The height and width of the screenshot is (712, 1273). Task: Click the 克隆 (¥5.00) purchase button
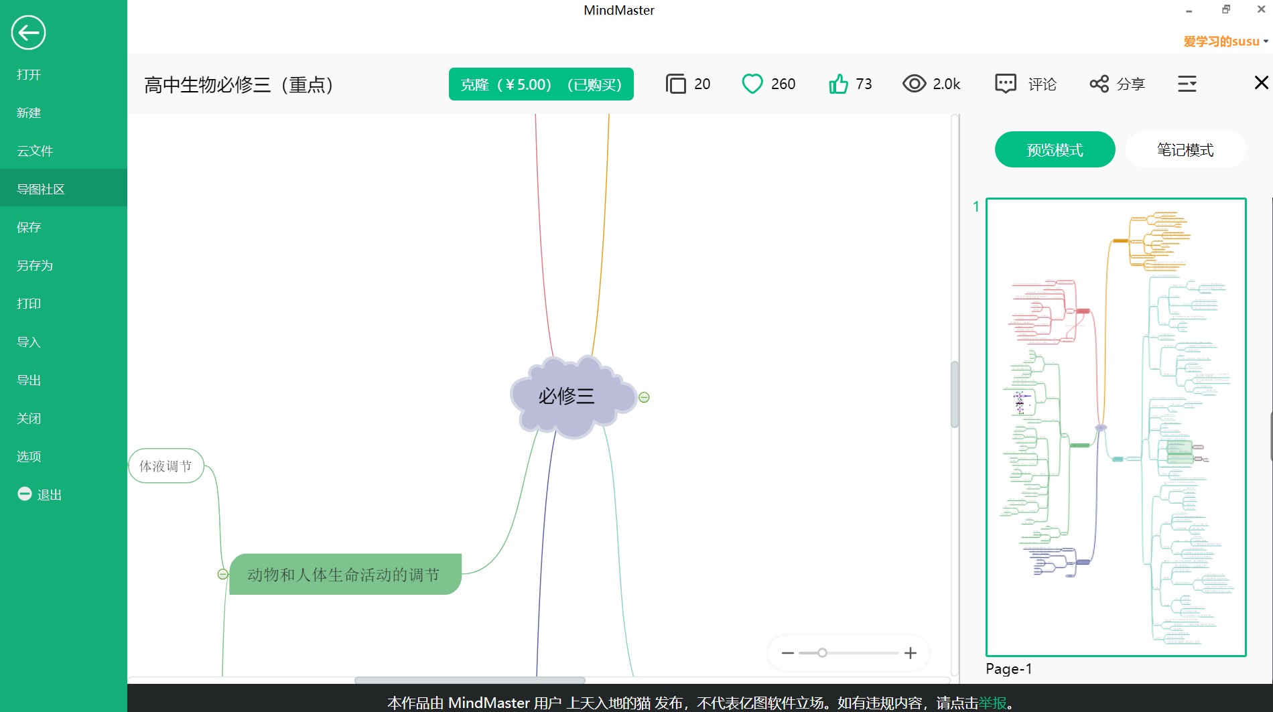tap(541, 84)
